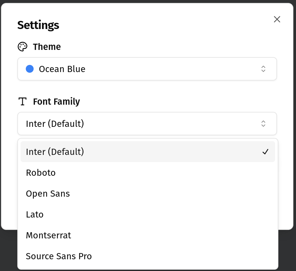
Task: Select Inter (Default) from font list
Action: click(x=55, y=152)
